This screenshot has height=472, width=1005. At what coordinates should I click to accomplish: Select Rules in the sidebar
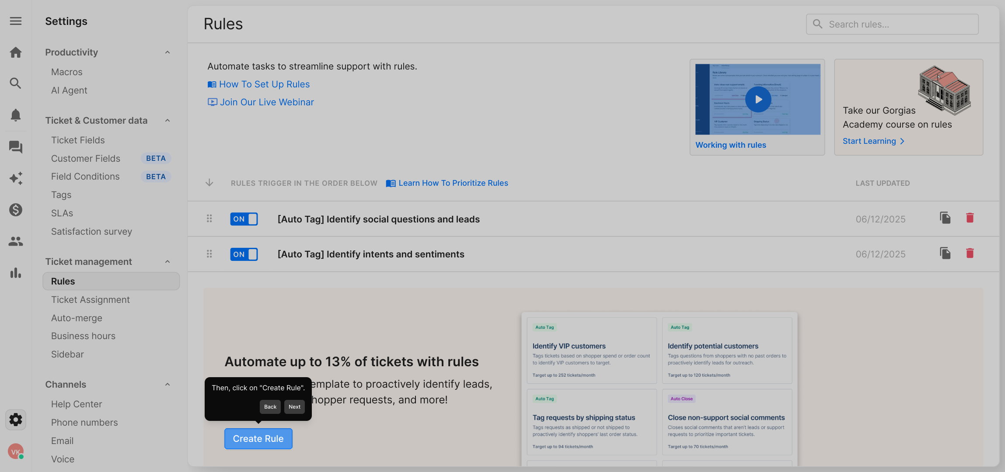click(111, 281)
